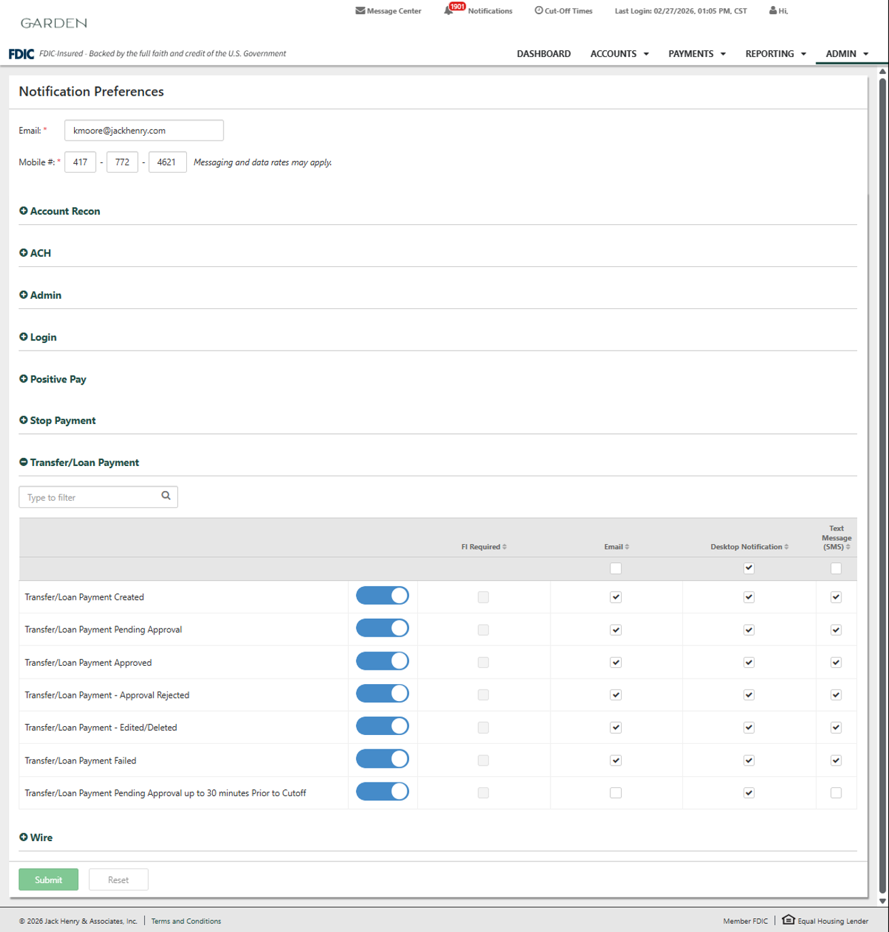Click the FI Required column sort icon

pyautogui.click(x=504, y=547)
